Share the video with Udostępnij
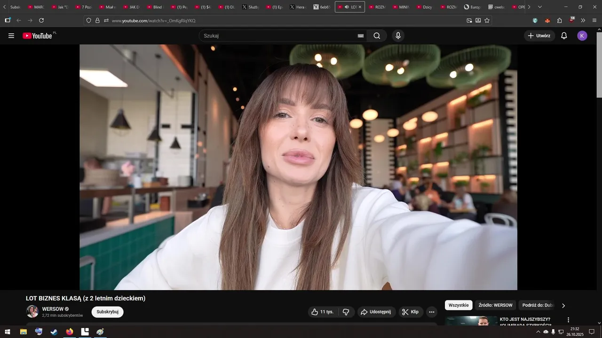The height and width of the screenshot is (338, 602). pyautogui.click(x=376, y=312)
